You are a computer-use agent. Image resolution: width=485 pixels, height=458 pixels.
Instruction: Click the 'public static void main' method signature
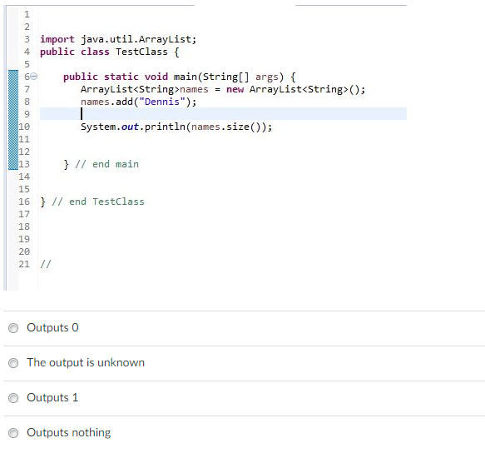179,77
